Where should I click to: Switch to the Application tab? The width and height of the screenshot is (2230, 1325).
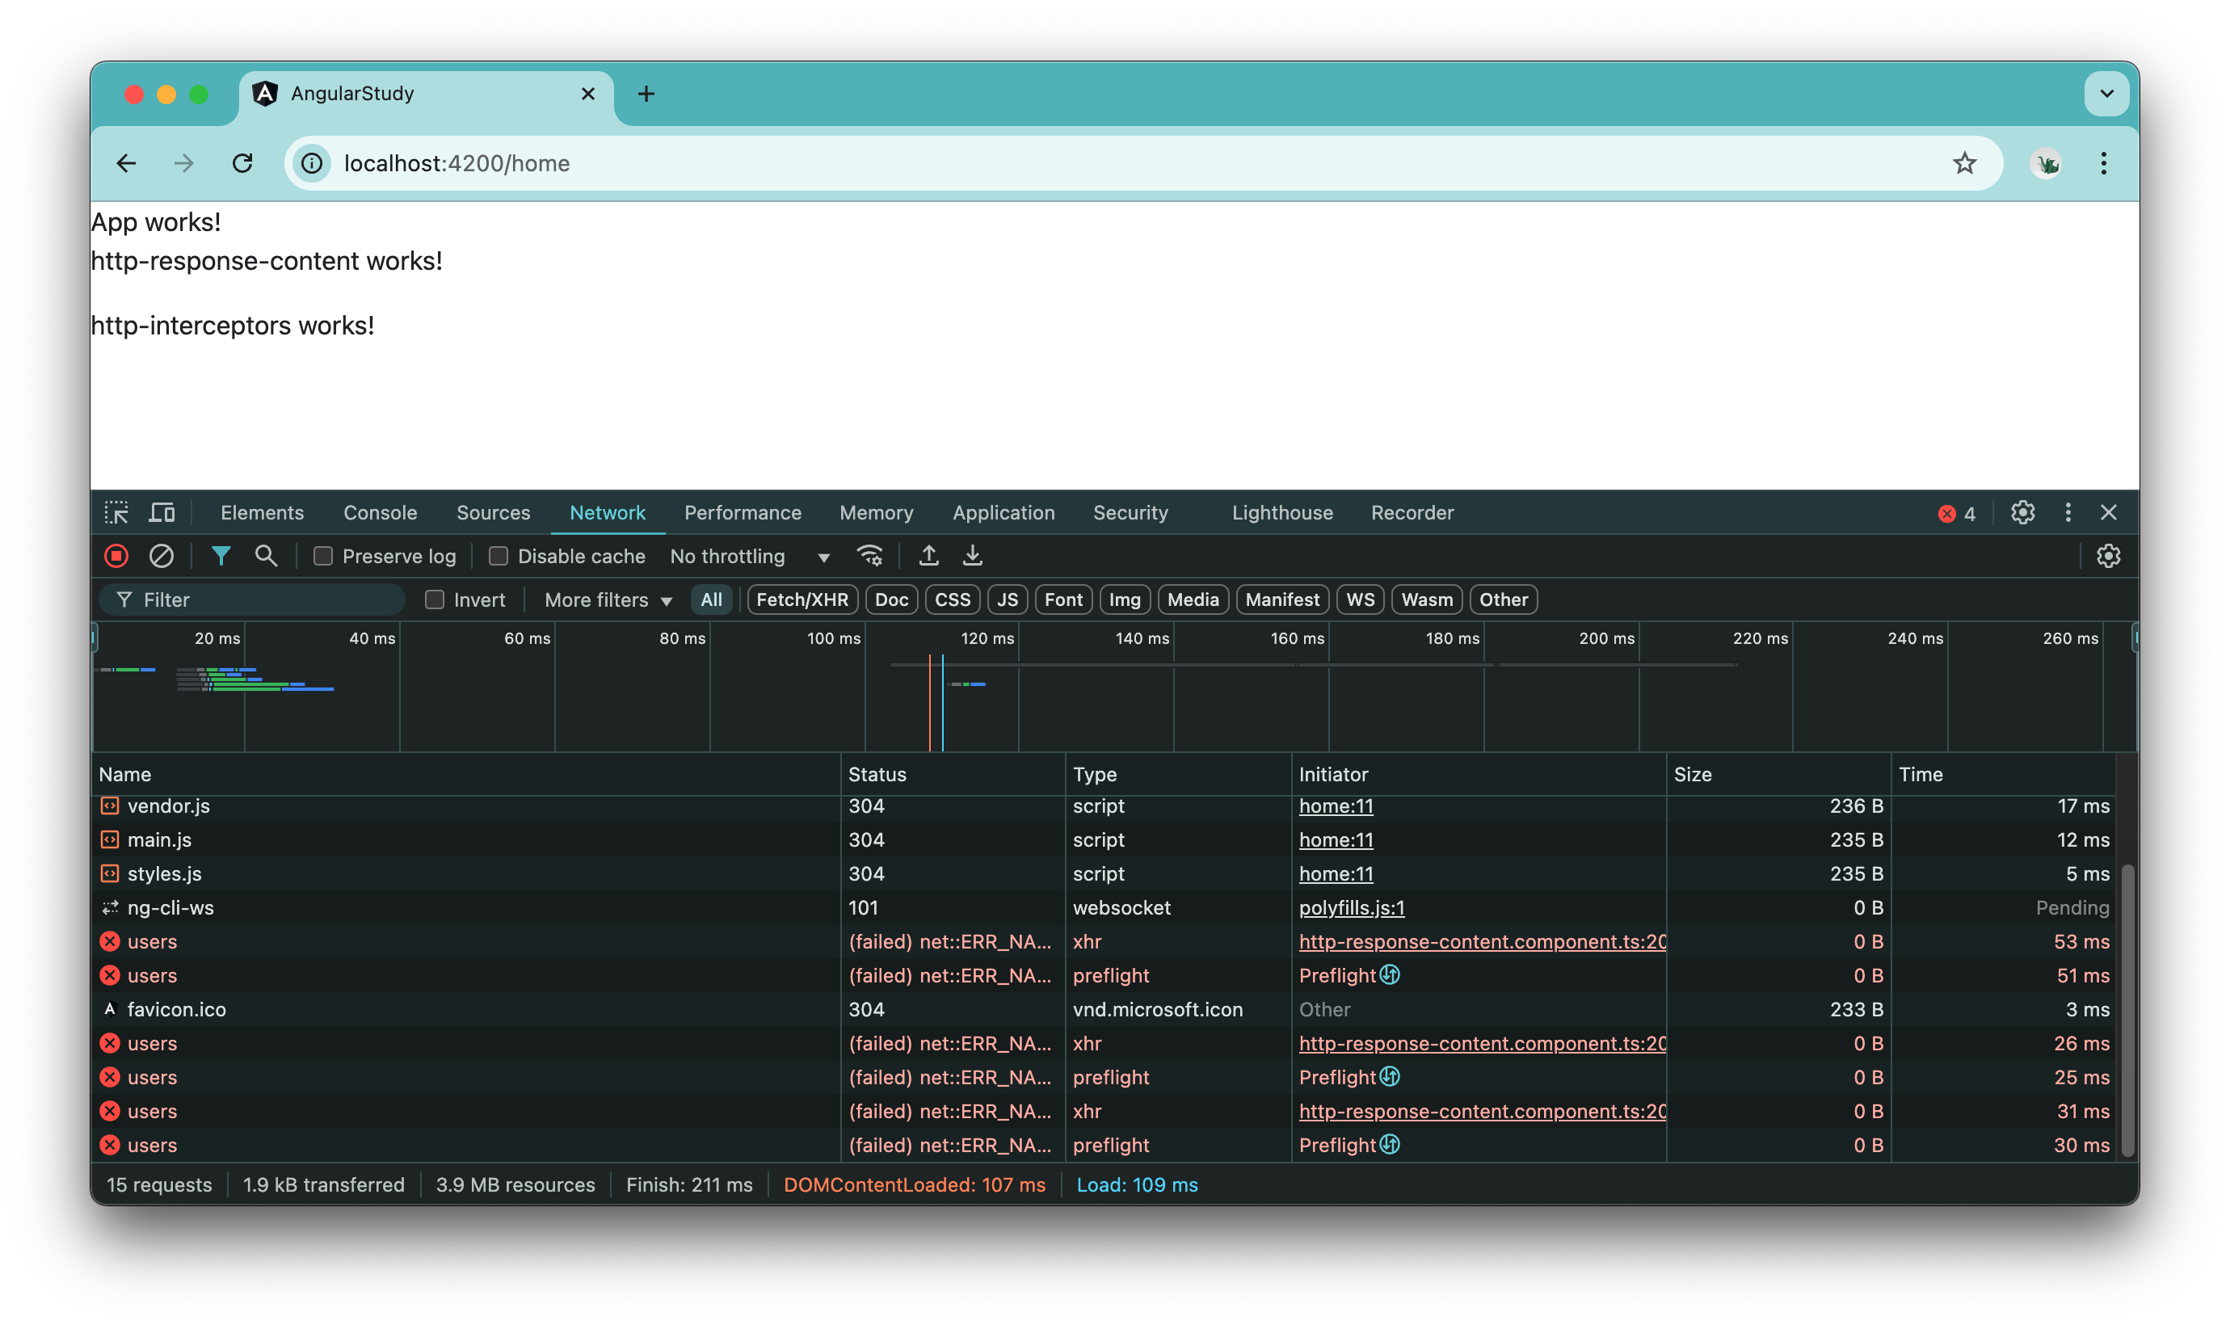point(1003,512)
